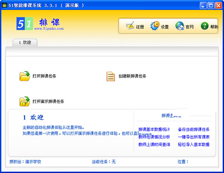This screenshot has height=173, width=224.
Task: Click the 注册 register pencil icon
Action: pyautogui.click(x=130, y=26)
